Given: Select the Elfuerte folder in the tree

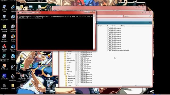Looking at the screenshot, I should [x=69, y=58].
